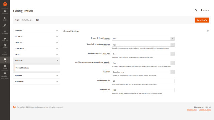Open the Default Config scope switcher
The image size is (214, 120).
(x=28, y=20)
